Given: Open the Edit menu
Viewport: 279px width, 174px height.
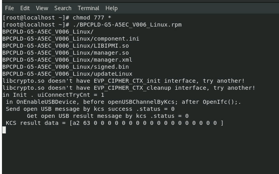Looking at the screenshot, I should coord(25,8).
